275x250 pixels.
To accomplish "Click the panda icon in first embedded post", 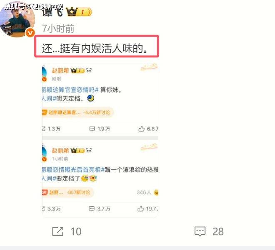I will (x=89, y=71).
